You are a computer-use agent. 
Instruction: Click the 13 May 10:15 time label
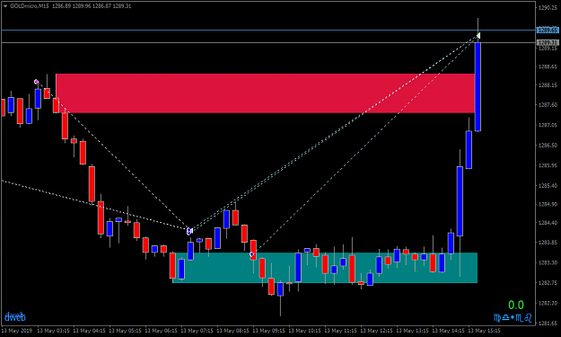coord(304,331)
